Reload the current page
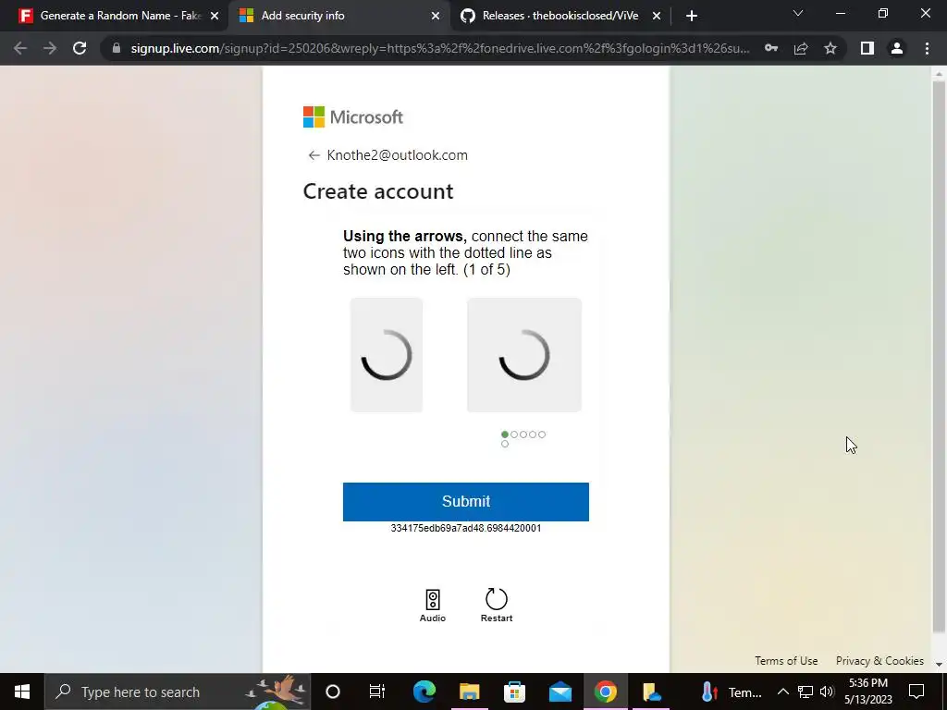The image size is (947, 710). 80,48
